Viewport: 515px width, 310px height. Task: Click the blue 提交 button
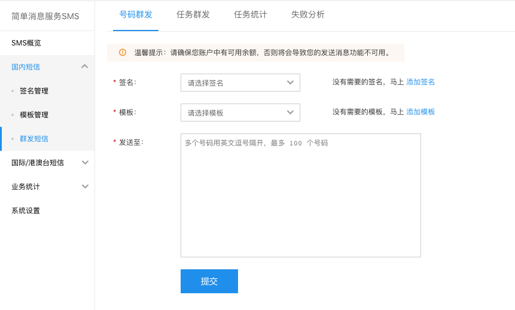tap(209, 281)
